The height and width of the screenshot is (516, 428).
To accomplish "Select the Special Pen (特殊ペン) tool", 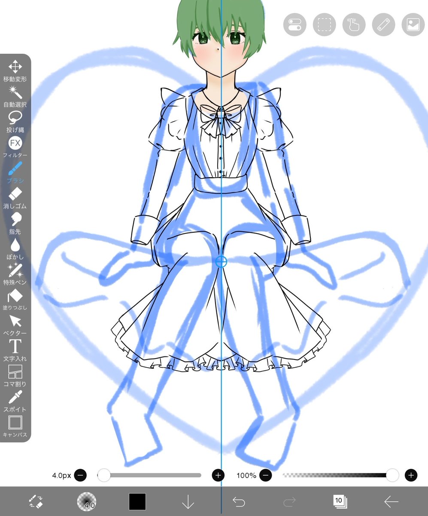I will 15,274.
